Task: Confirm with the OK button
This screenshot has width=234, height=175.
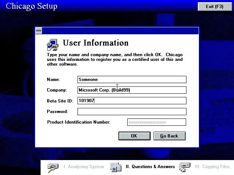Action: tap(135, 136)
